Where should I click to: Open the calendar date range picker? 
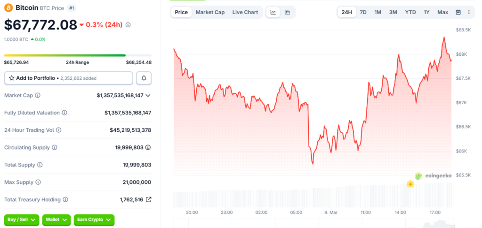(458, 12)
